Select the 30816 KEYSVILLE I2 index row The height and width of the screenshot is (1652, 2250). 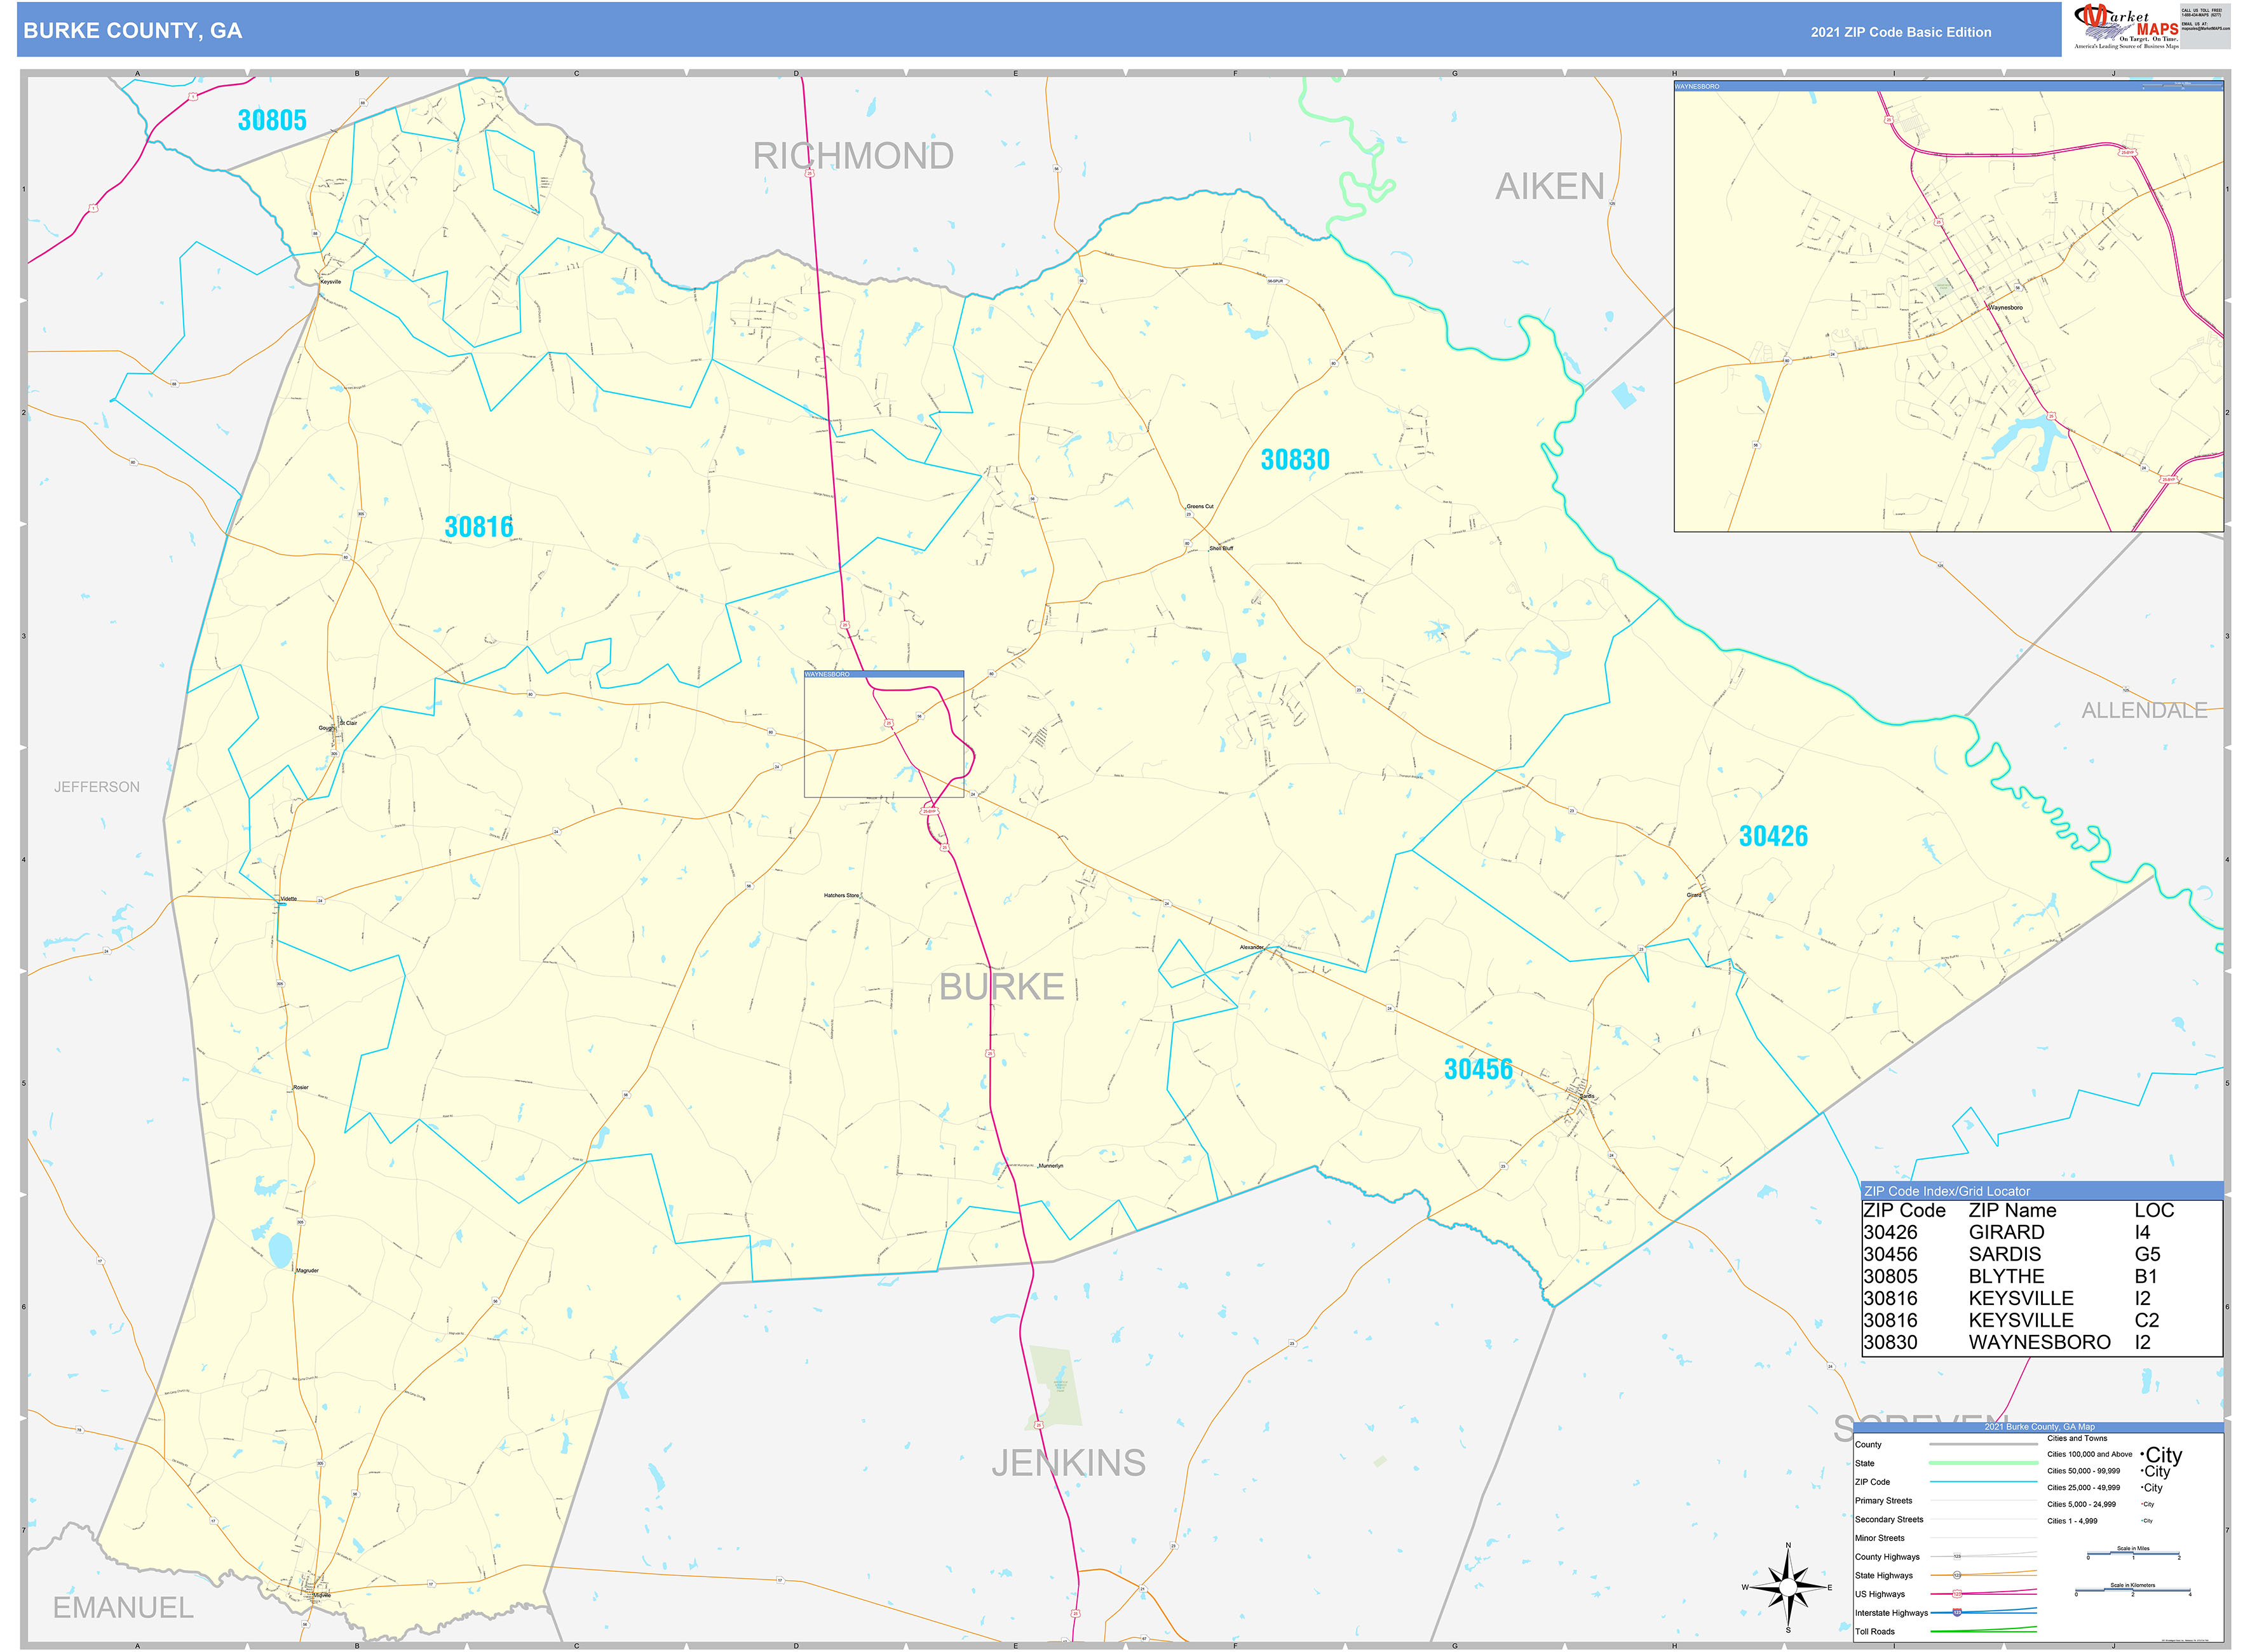click(2042, 1298)
